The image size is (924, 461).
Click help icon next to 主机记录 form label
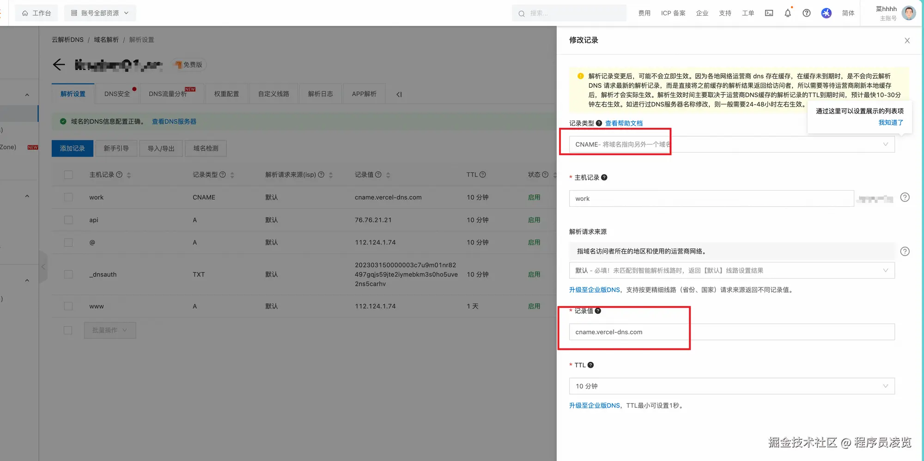coord(604,177)
